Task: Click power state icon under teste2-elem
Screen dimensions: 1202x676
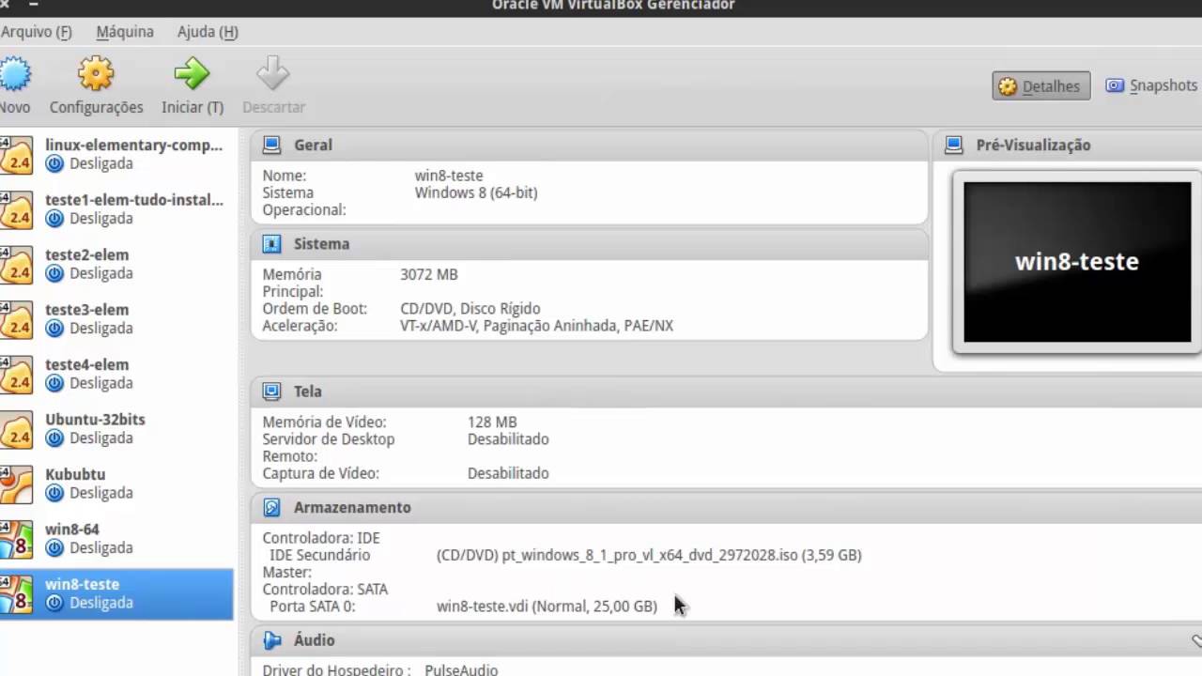Action: coord(54,273)
